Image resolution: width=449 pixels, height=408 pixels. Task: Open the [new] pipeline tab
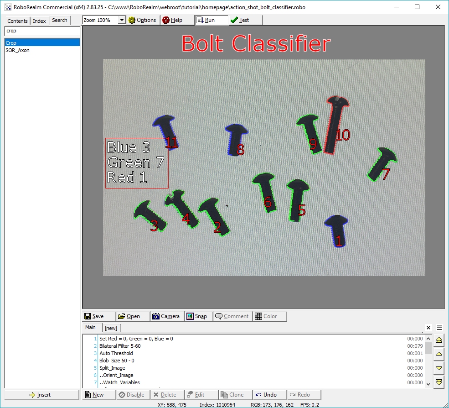click(x=111, y=328)
